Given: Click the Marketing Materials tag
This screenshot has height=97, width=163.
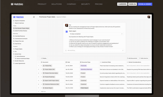Looking at the screenshot, I should point(86,69).
